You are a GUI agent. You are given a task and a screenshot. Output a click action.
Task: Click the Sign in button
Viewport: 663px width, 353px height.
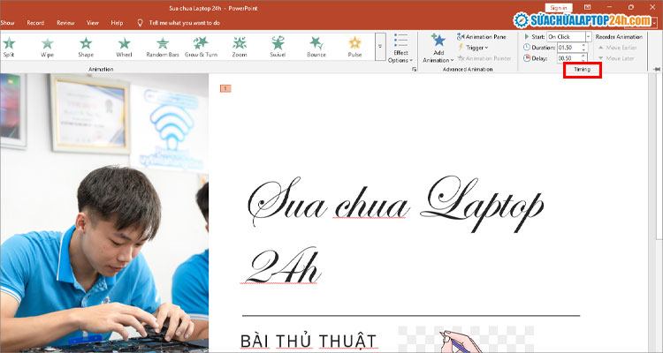click(559, 8)
